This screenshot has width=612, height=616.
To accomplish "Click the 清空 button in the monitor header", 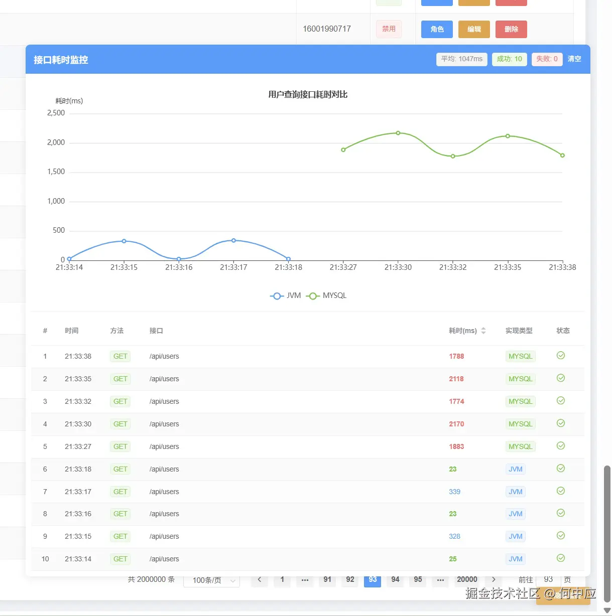I will pyautogui.click(x=574, y=59).
